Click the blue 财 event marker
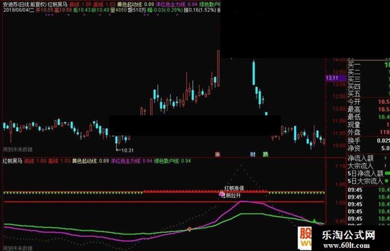The width and height of the screenshot is (390, 251). click(253, 154)
